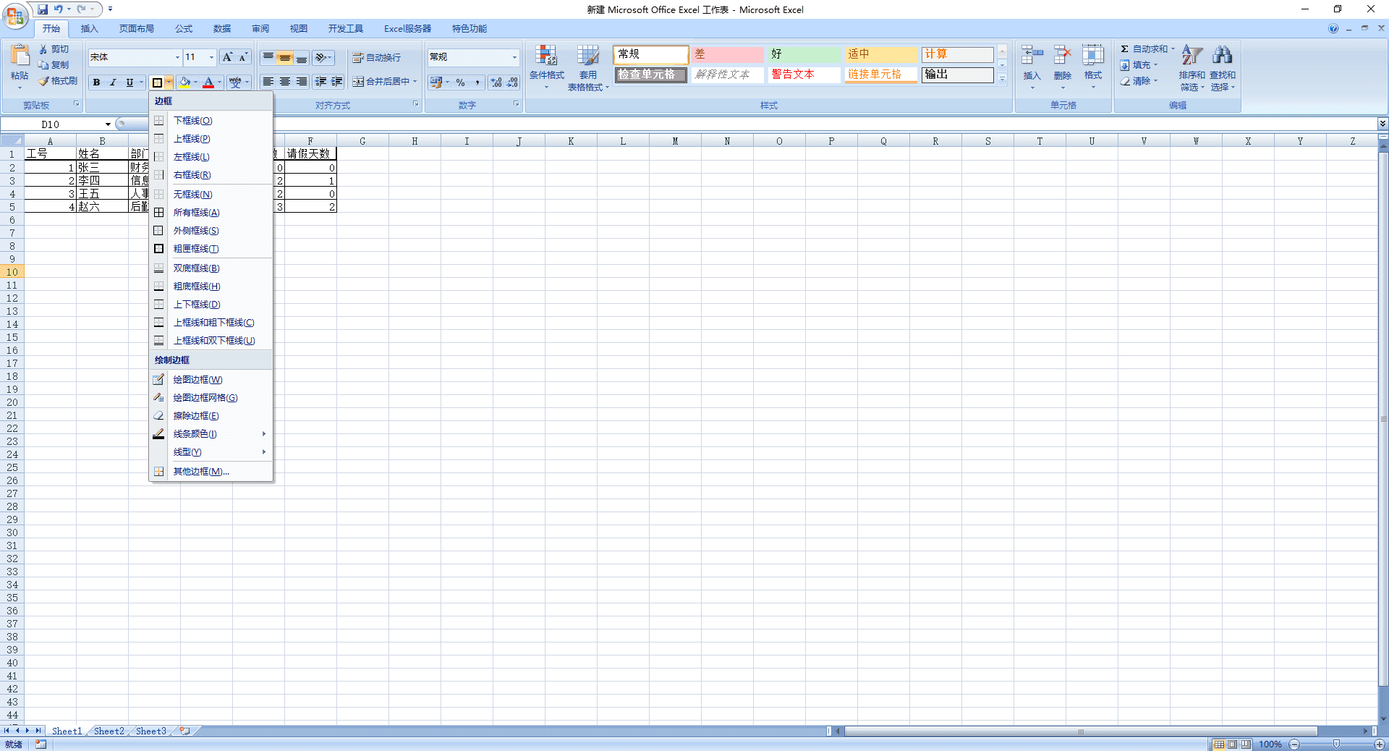Open font size dropdown showing 11
Screen dimensions: 1389x751
(211, 57)
